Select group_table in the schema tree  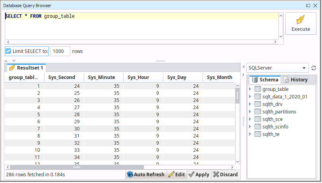point(275,89)
